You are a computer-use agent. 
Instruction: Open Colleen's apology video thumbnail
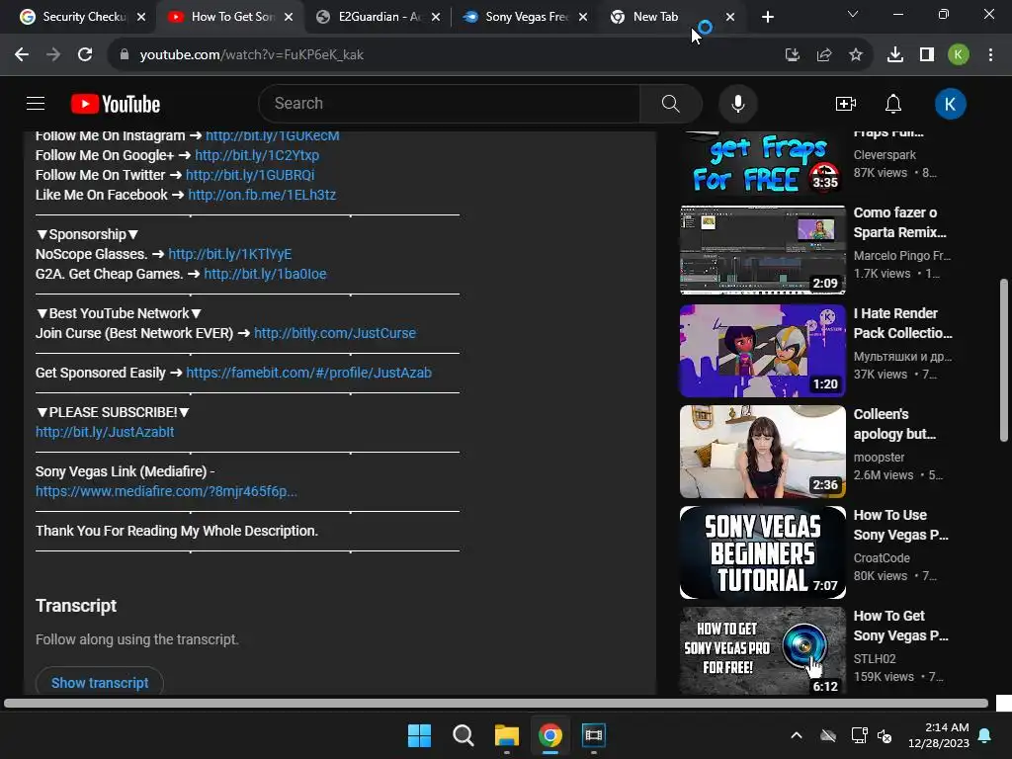(763, 451)
